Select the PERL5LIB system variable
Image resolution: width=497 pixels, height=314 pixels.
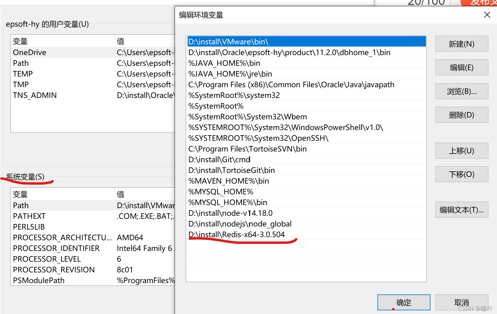tap(93, 227)
